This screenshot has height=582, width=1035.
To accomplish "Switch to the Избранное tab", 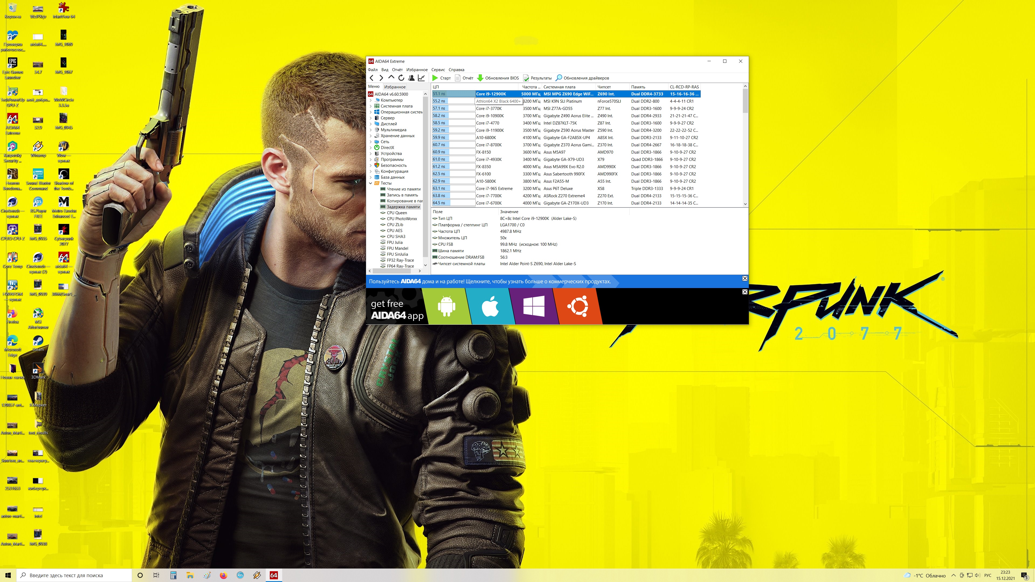I will 395,87.
